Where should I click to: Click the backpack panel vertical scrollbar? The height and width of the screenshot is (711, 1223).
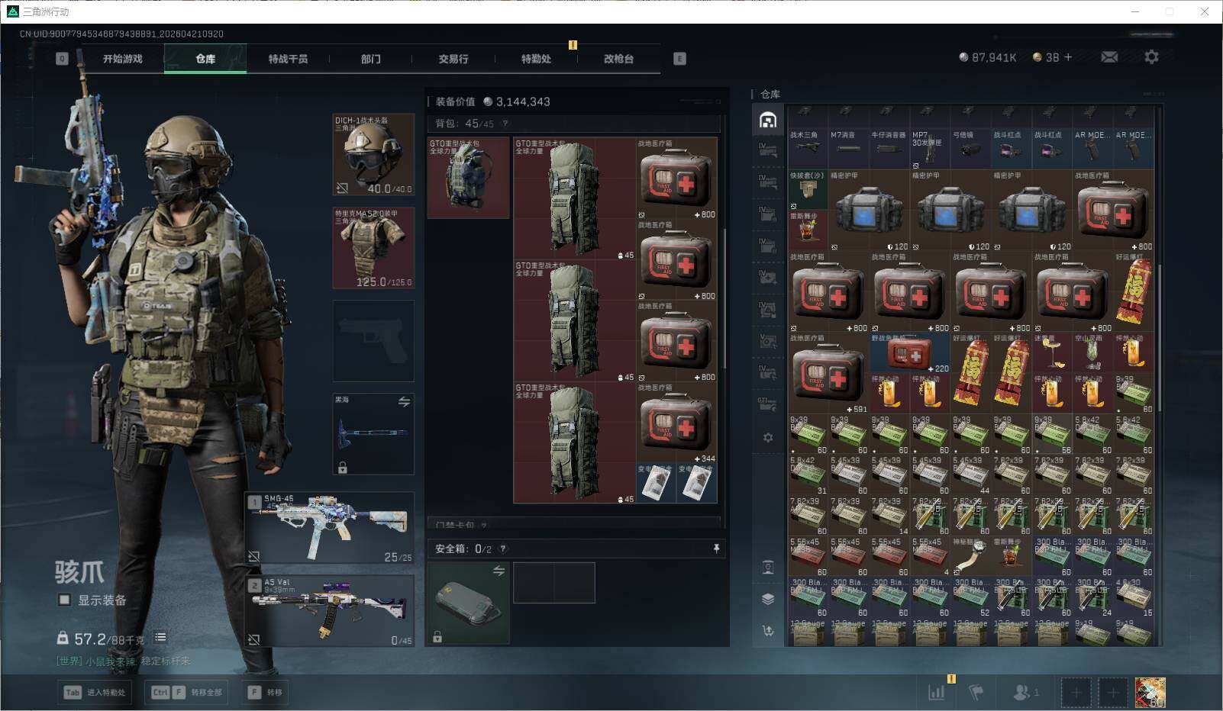tap(723, 298)
